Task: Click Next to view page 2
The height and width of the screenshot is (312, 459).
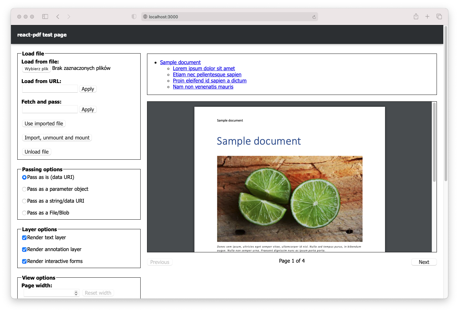Action: pos(424,262)
